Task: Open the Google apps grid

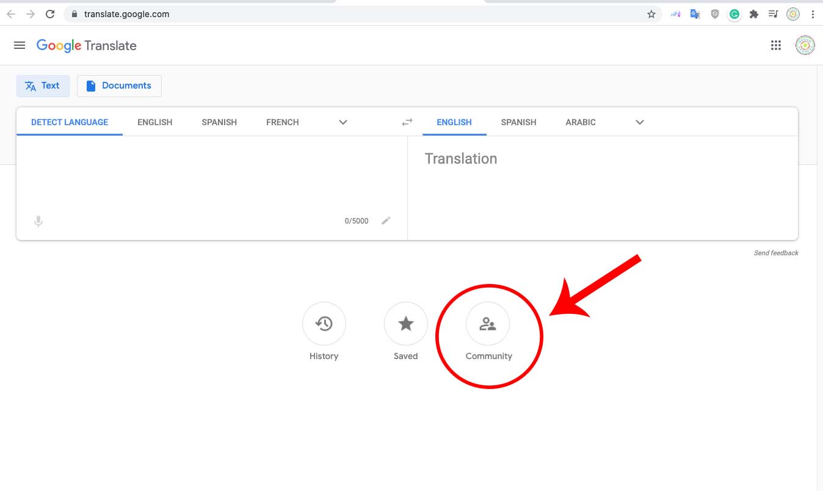Action: coord(776,45)
